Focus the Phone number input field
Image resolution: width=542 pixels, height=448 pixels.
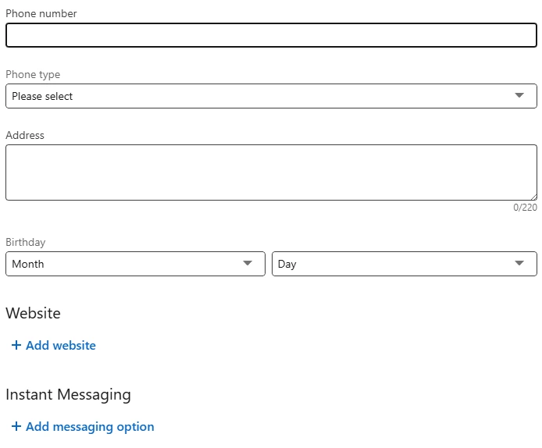(x=271, y=35)
